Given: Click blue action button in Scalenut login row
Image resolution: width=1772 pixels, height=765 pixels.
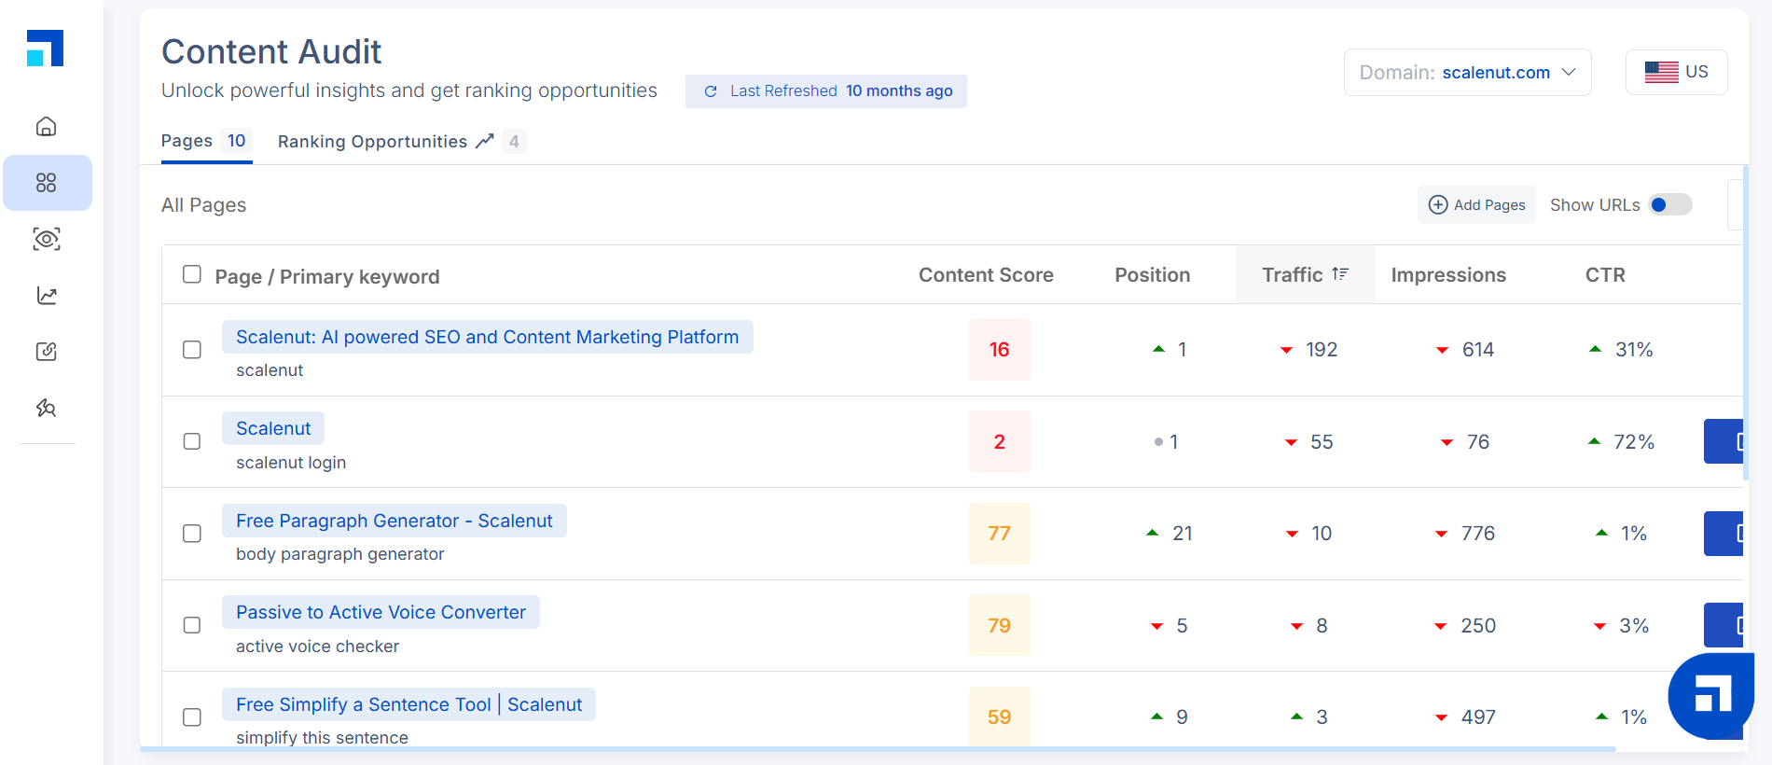Looking at the screenshot, I should pyautogui.click(x=1724, y=441).
